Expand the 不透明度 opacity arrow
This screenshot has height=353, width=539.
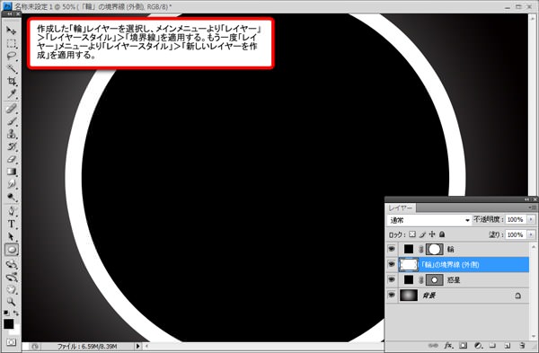pos(531,219)
